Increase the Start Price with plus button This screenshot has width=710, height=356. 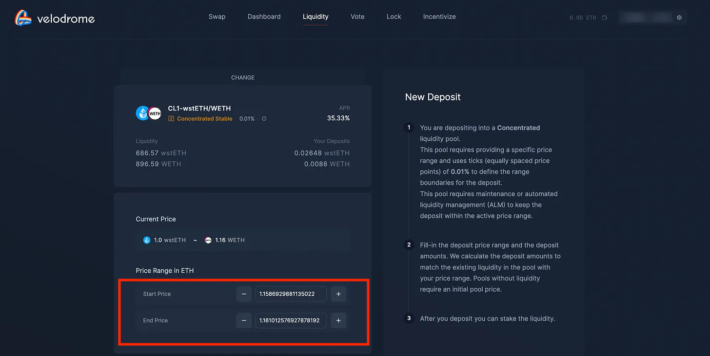pos(338,294)
